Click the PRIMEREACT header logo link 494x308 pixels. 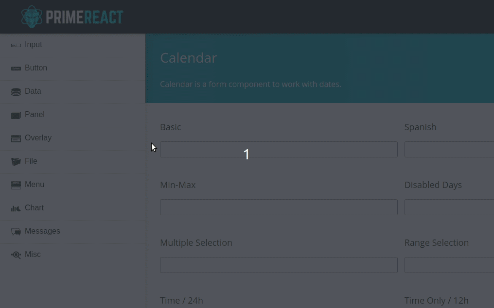[x=72, y=16]
